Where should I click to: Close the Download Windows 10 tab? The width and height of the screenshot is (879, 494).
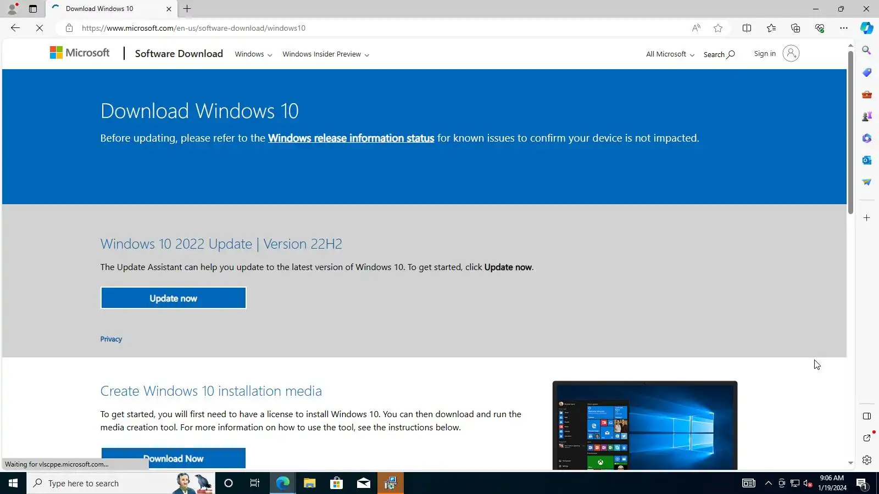click(x=169, y=9)
